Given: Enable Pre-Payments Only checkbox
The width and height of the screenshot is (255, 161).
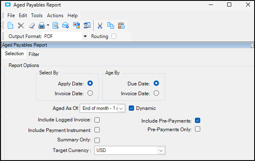Looking at the screenshot, I should 198,129.
